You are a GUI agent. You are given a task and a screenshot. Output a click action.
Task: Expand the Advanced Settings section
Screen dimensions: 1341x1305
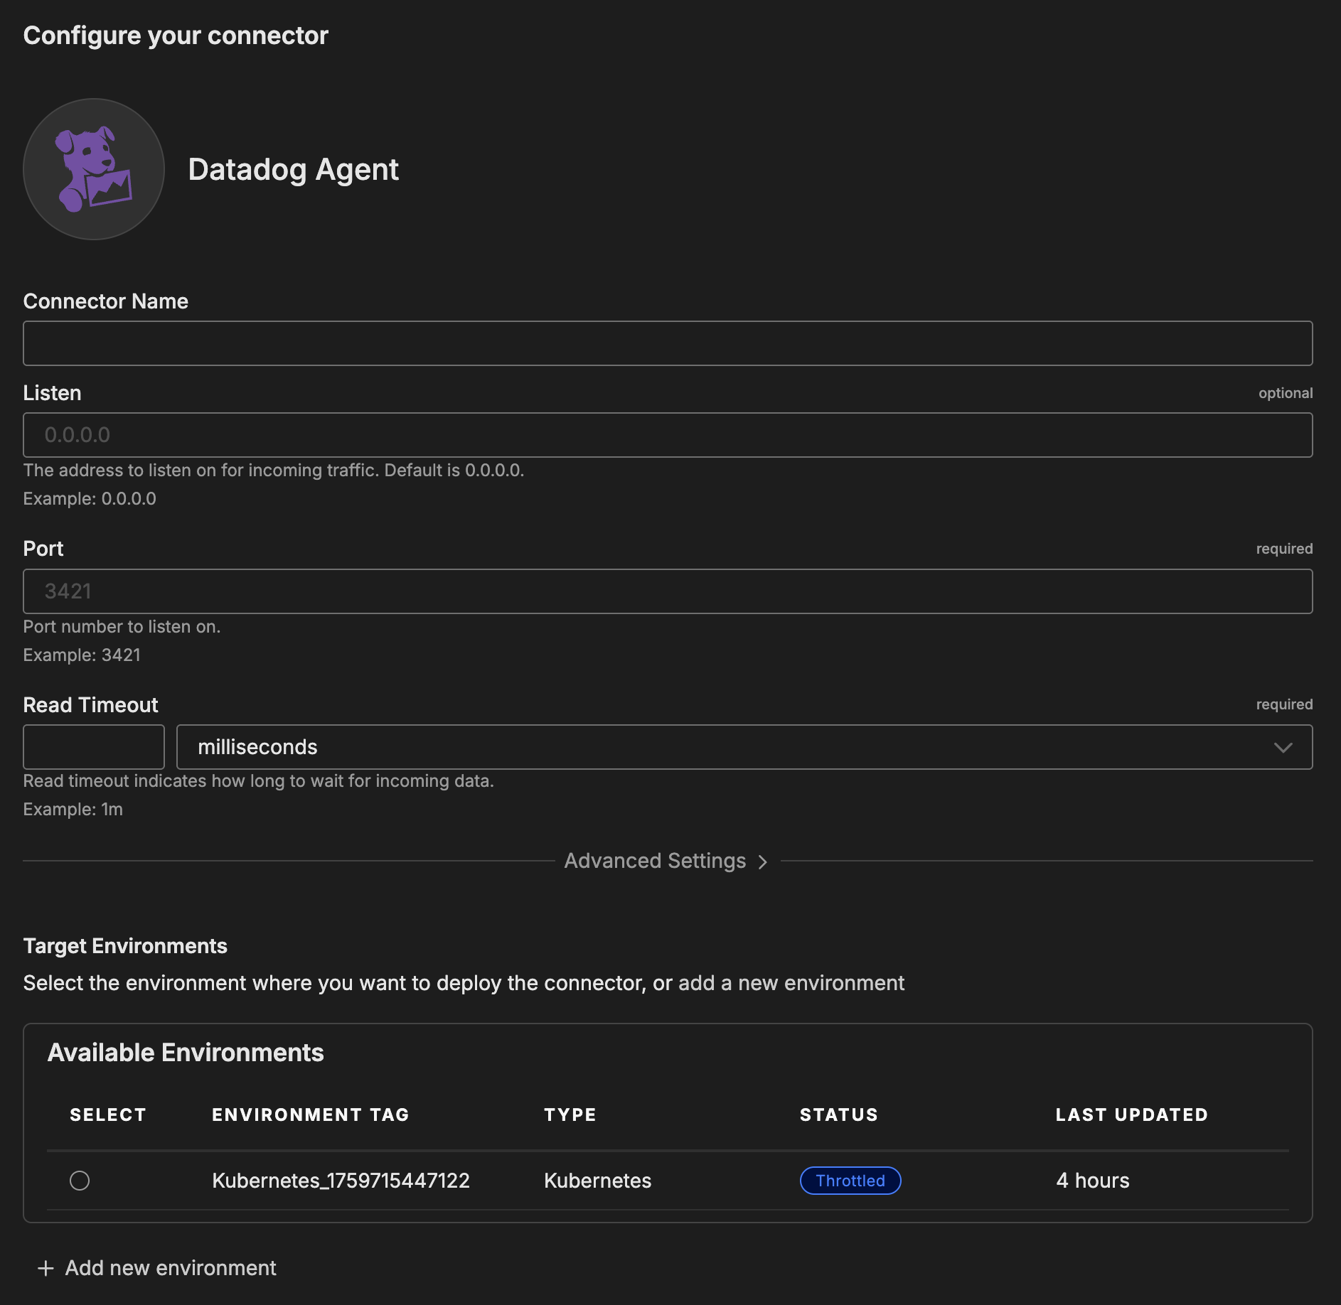click(x=655, y=861)
